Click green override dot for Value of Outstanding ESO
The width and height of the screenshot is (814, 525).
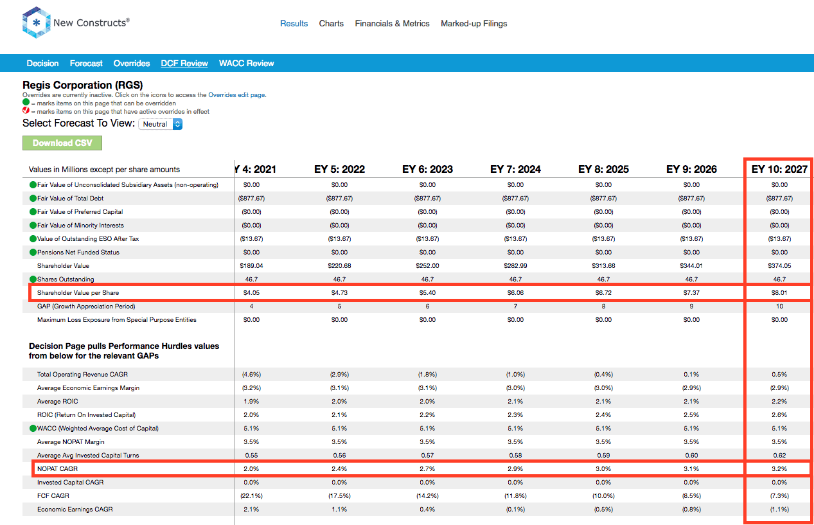33,239
